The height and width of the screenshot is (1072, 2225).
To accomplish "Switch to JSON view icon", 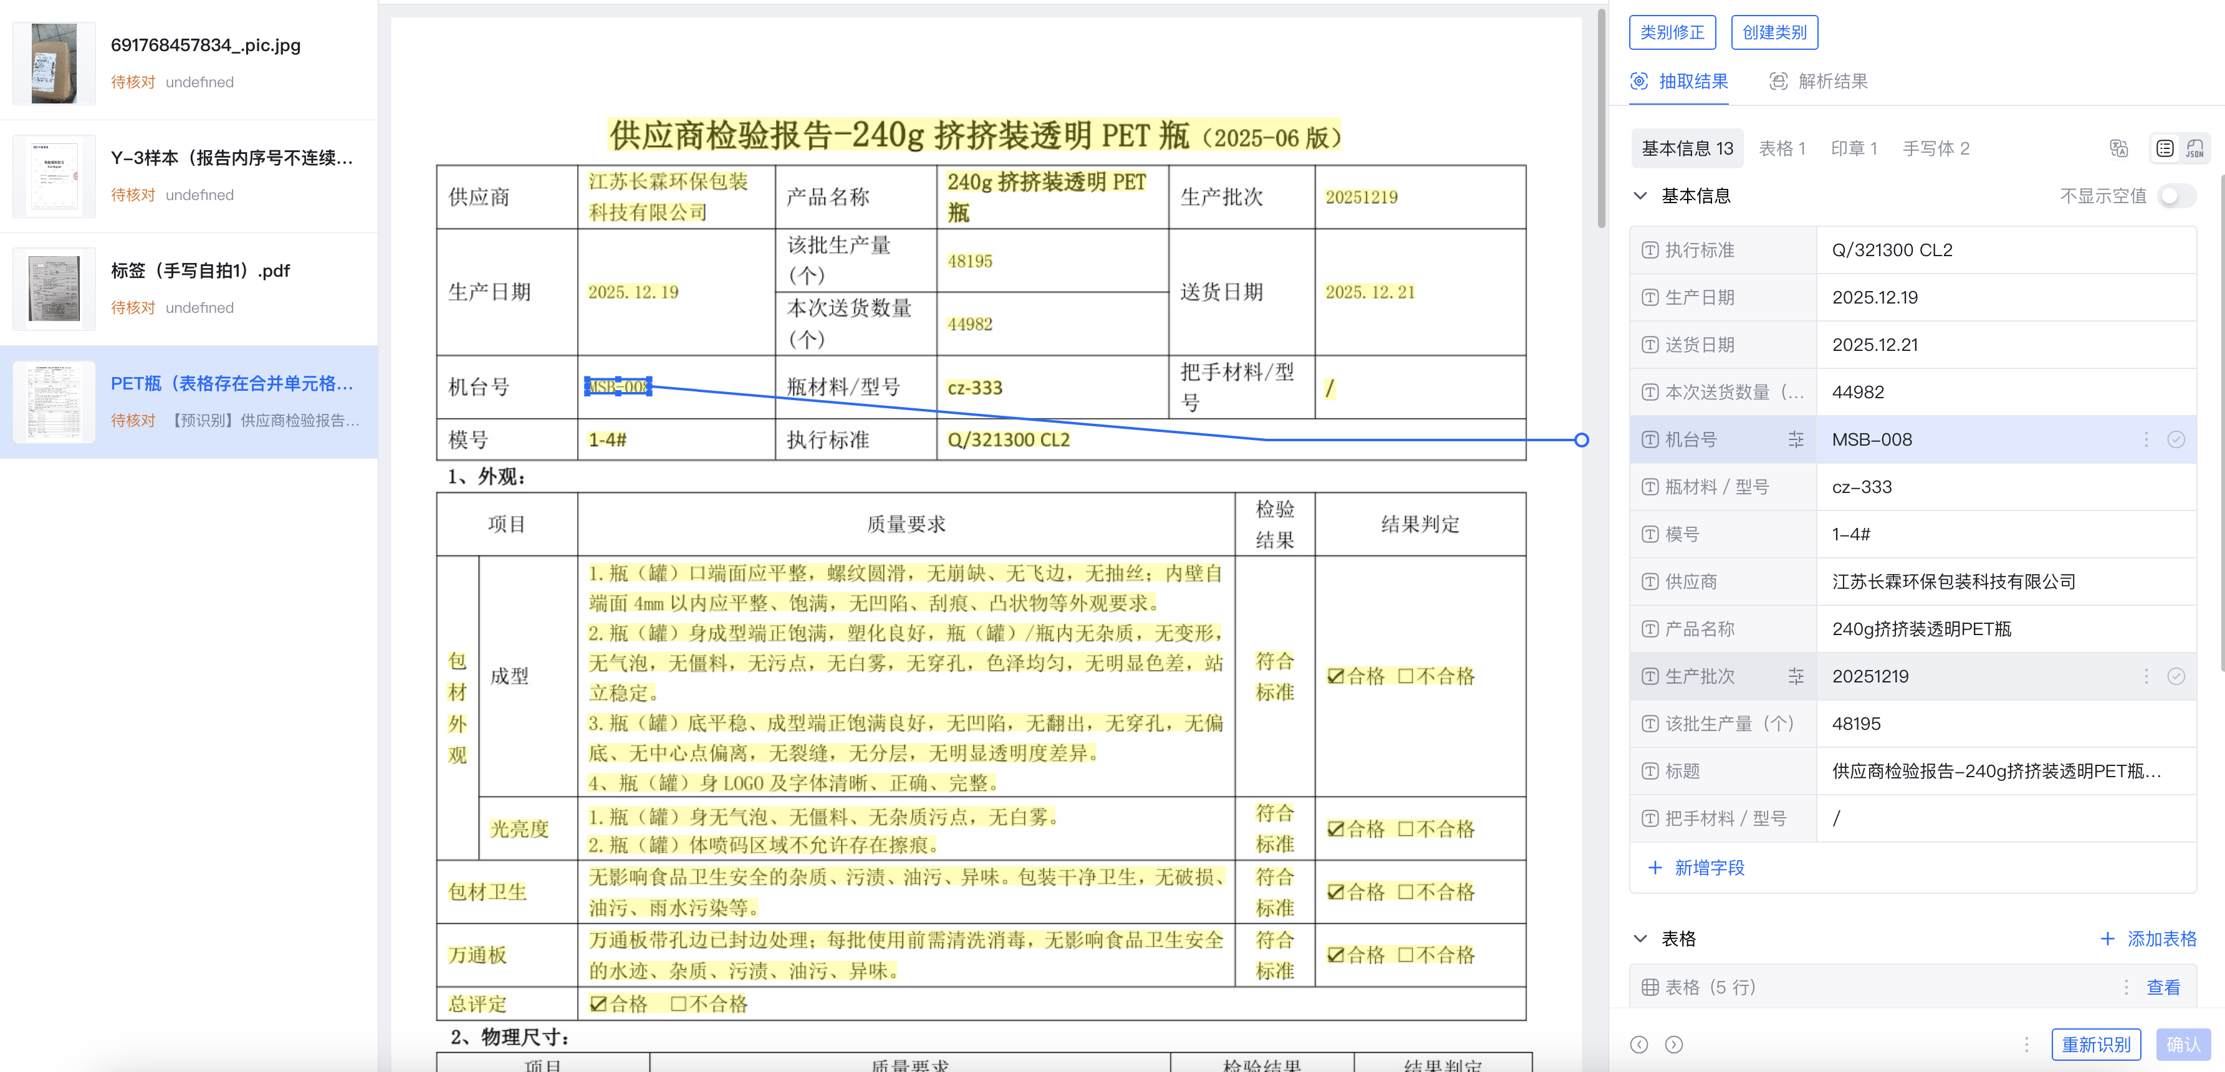I will [x=2194, y=148].
